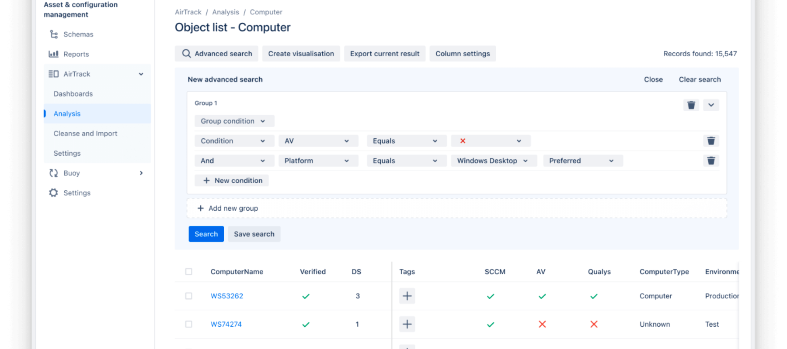Click the Advanced search magnifier icon
This screenshot has height=349, width=787.
click(x=186, y=54)
